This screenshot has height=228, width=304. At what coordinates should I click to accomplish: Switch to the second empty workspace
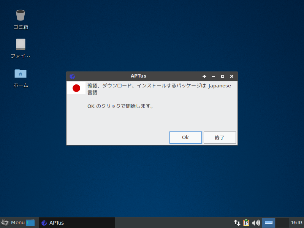pos(282,223)
